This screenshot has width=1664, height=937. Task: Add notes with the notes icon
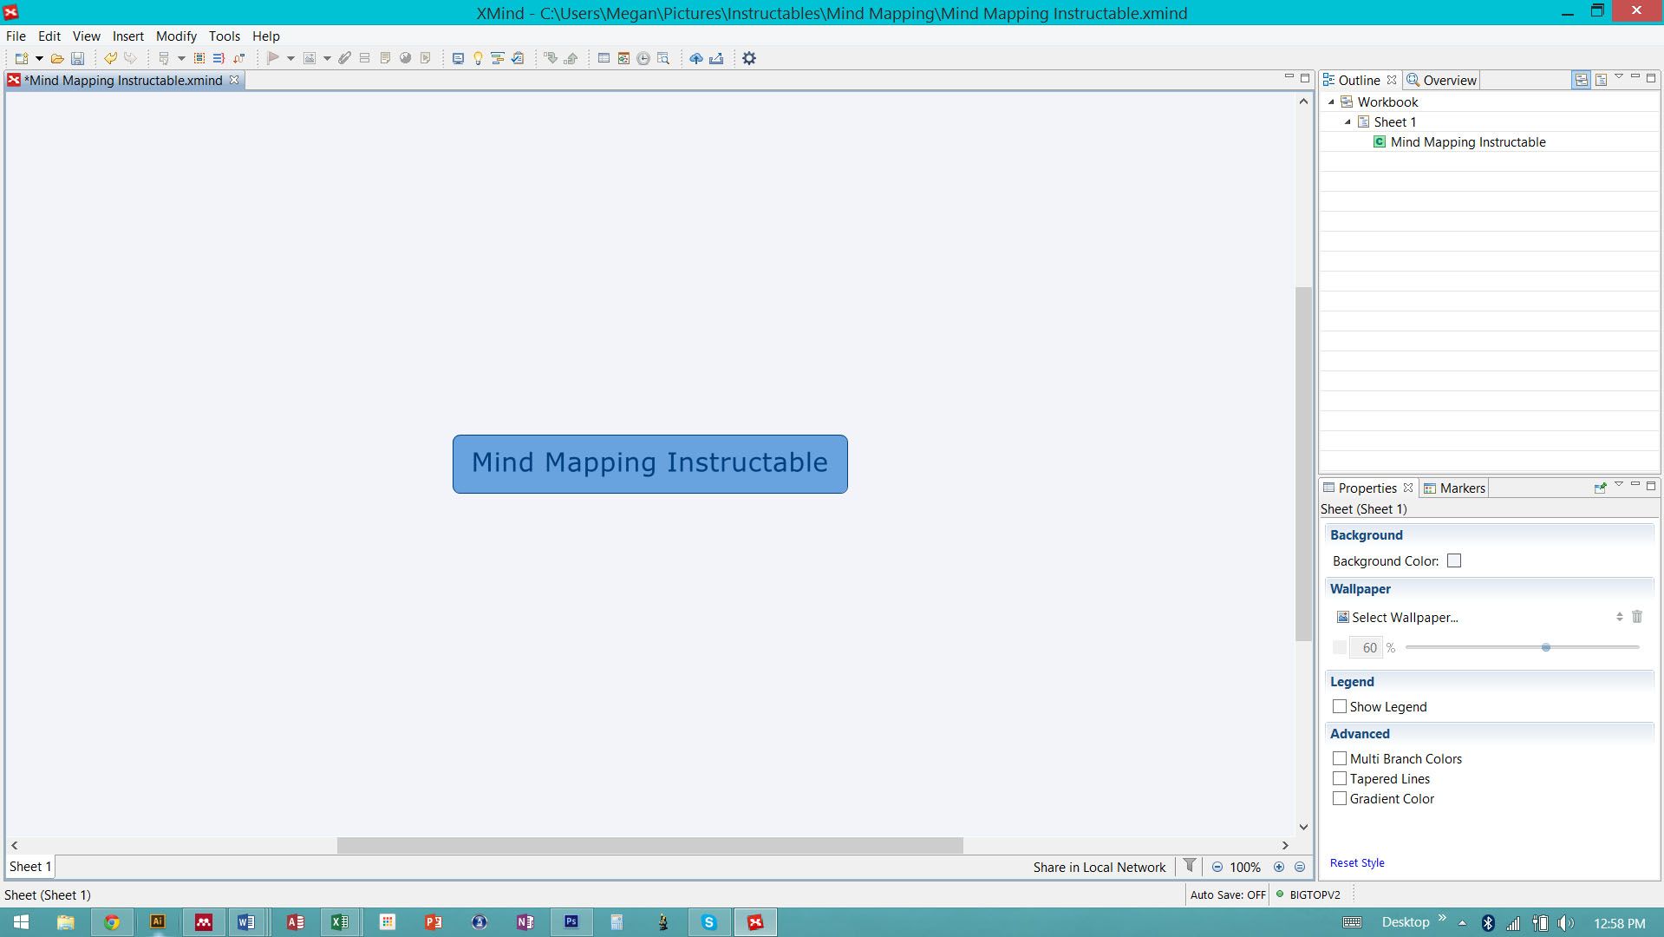384,58
